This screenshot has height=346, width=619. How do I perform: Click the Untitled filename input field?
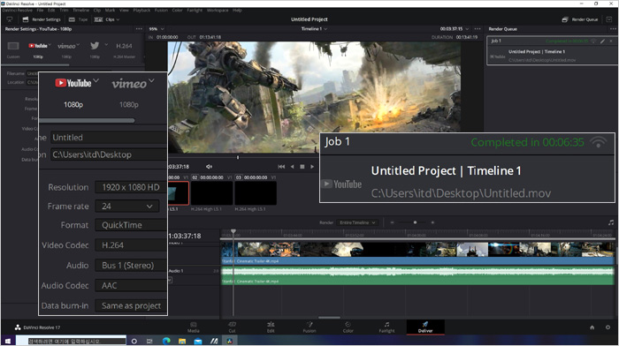(109, 138)
